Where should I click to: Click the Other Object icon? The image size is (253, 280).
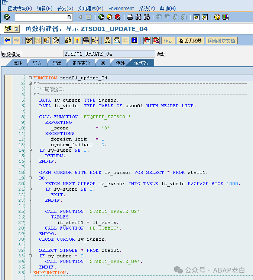tap(47, 40)
